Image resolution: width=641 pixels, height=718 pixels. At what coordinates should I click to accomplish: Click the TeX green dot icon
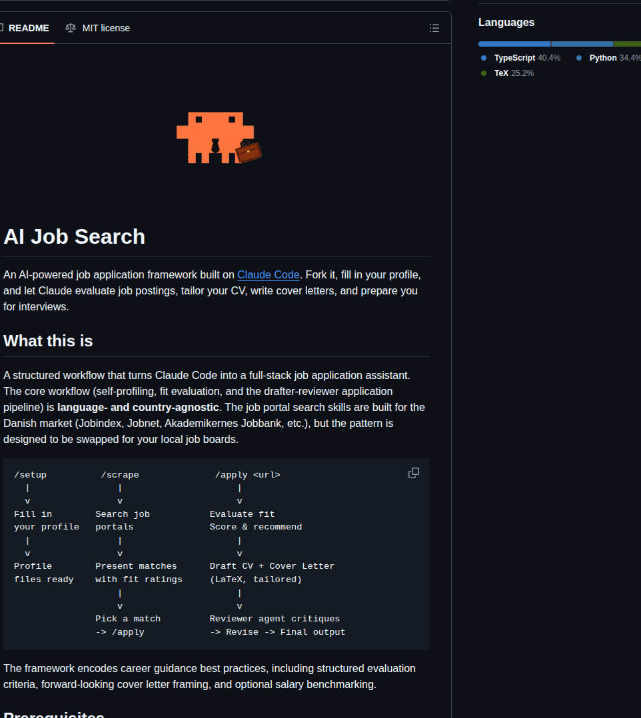tap(484, 73)
